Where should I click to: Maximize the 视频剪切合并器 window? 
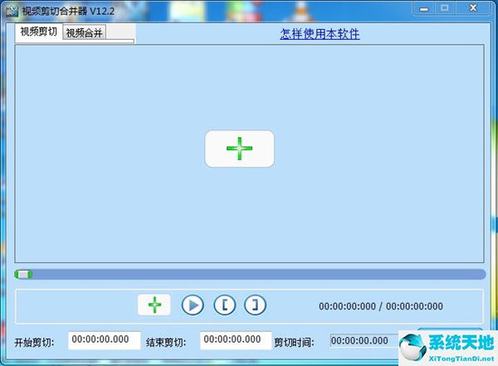point(445,8)
